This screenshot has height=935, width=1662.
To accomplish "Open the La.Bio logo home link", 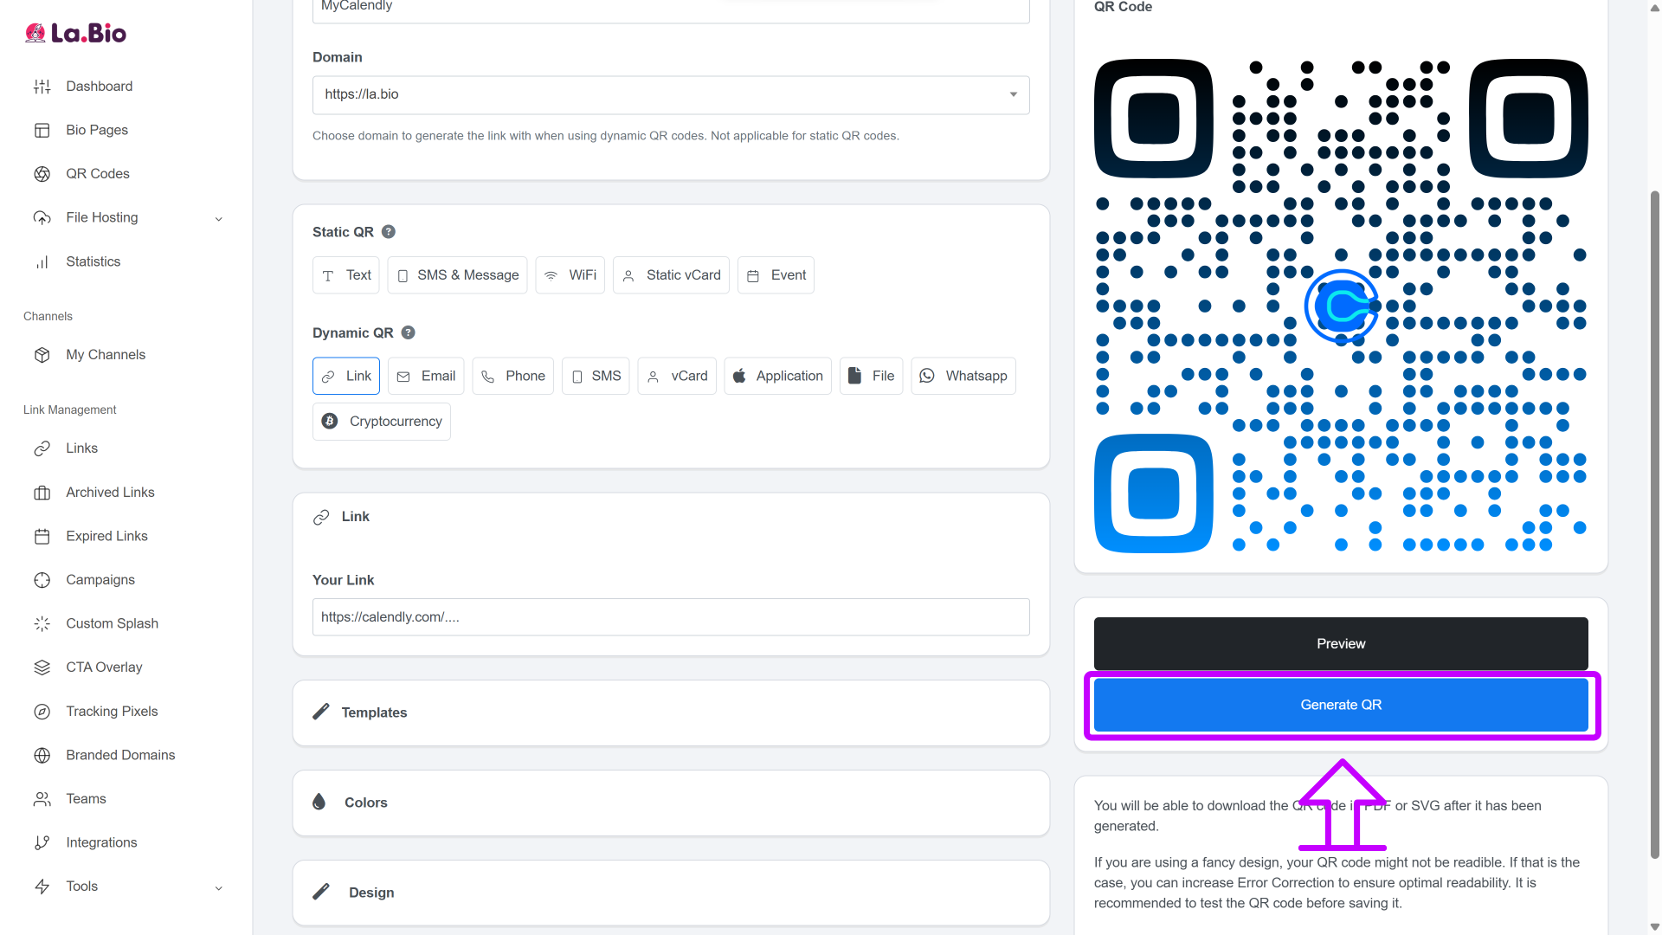I will click(x=76, y=33).
